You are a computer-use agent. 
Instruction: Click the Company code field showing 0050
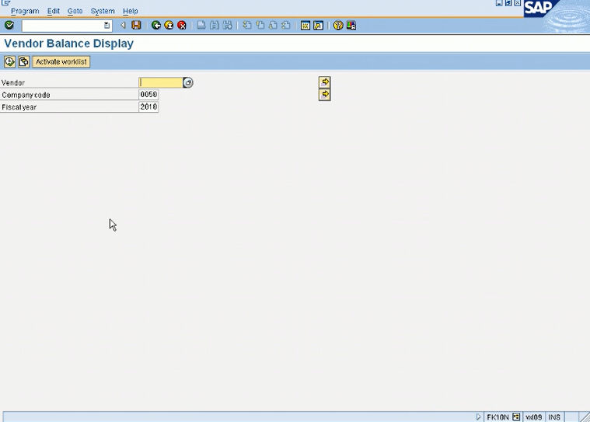coord(148,94)
